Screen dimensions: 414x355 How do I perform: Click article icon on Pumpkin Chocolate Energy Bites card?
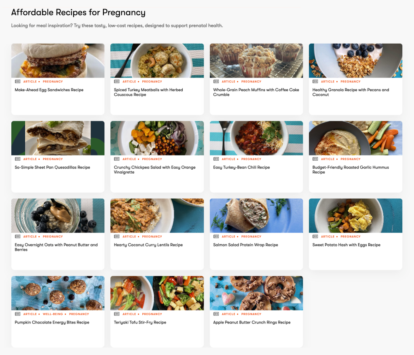[17, 314]
